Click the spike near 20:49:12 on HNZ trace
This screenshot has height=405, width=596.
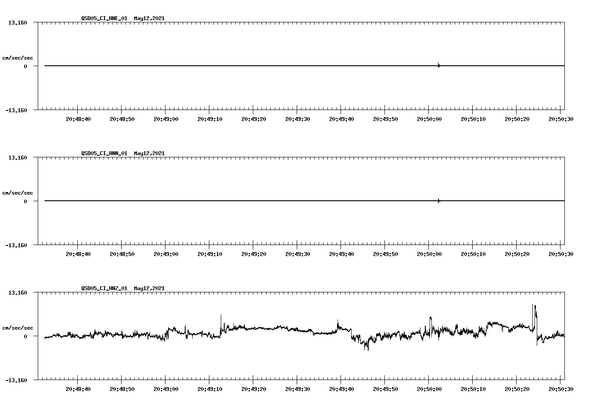[221, 316]
